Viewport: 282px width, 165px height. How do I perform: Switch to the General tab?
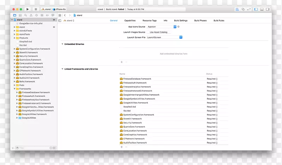pyautogui.click(x=114, y=21)
